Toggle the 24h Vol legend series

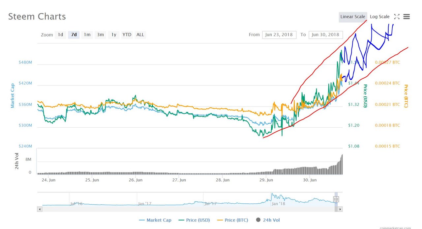tap(267, 220)
